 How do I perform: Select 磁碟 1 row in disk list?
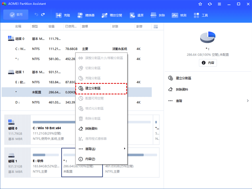coord(76,72)
